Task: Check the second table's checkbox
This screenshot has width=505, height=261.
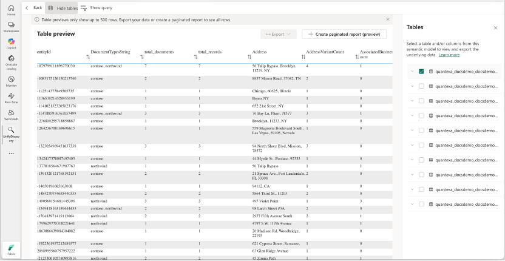Action: click(x=421, y=86)
